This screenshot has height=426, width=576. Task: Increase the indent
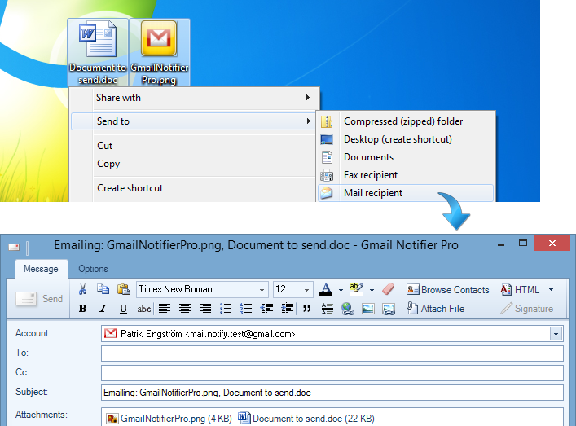(x=288, y=309)
